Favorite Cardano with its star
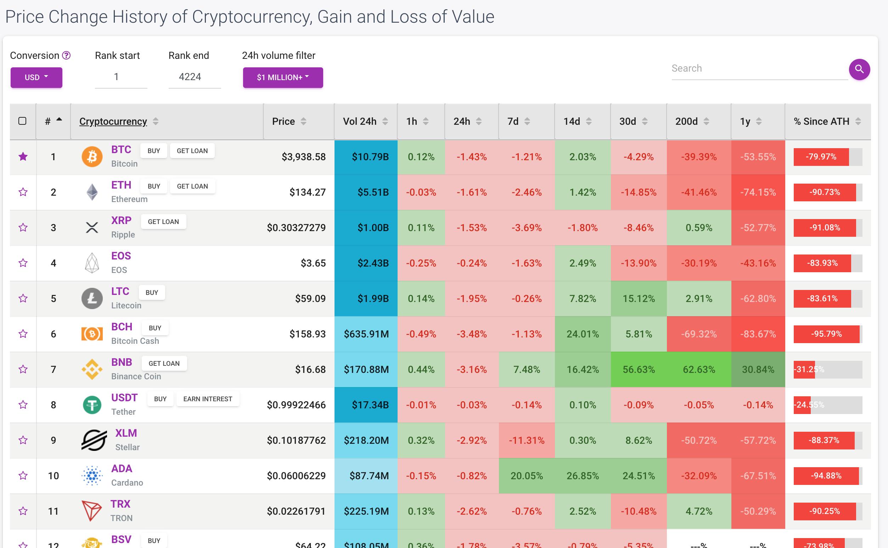This screenshot has height=548, width=888. [23, 476]
